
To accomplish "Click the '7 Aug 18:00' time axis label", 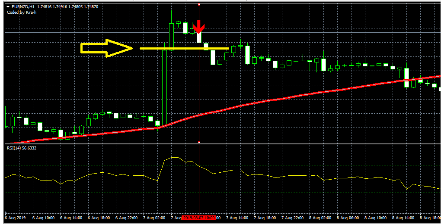I will pyautogui.click(x=265, y=218).
